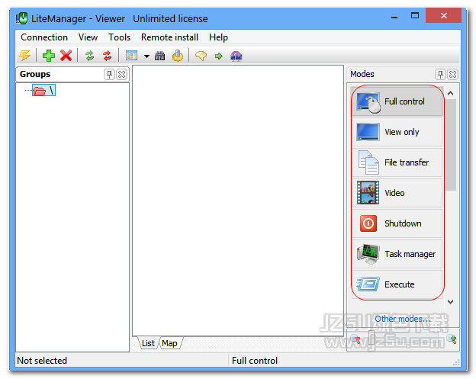
Task: Delete connection using the red X icon
Action: point(66,56)
